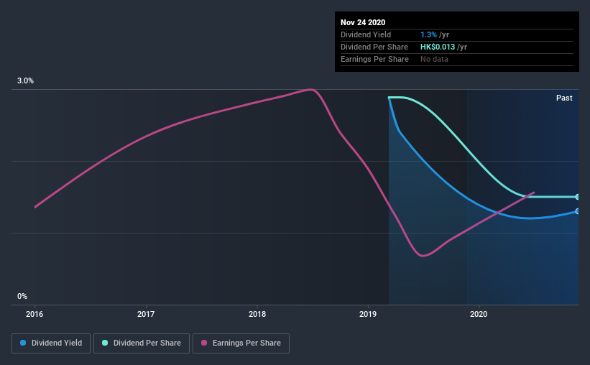Click the Nov 24 2020 tooltip date heading

pyautogui.click(x=363, y=22)
